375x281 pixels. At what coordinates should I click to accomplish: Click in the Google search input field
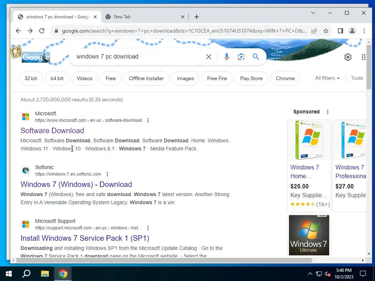[x=139, y=57]
